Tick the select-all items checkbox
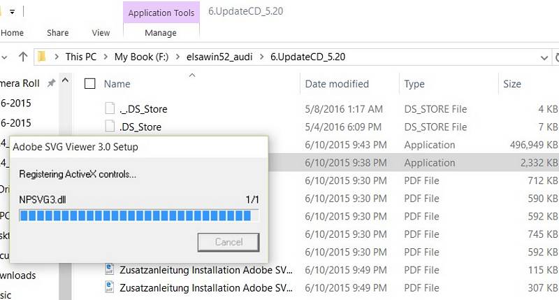Viewport: 559px width, 300px height. pyautogui.click(x=89, y=84)
